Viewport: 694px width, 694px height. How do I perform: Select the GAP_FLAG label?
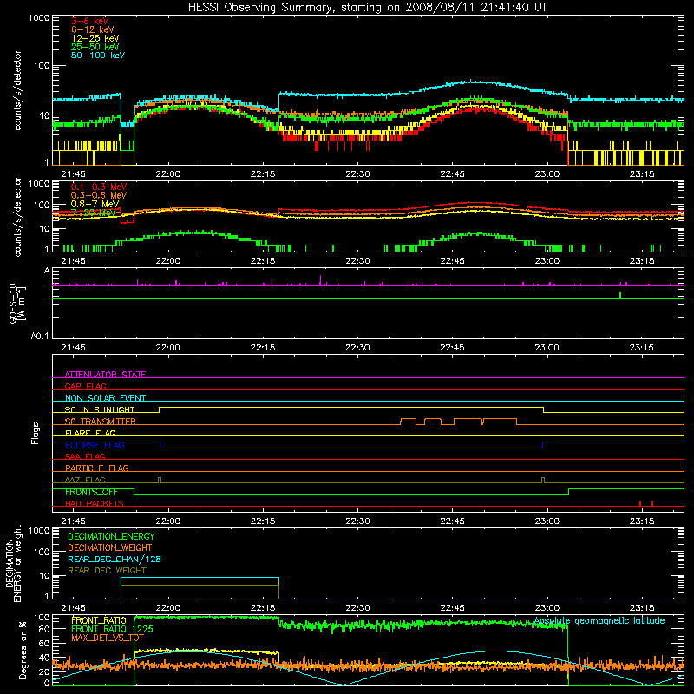[85, 386]
